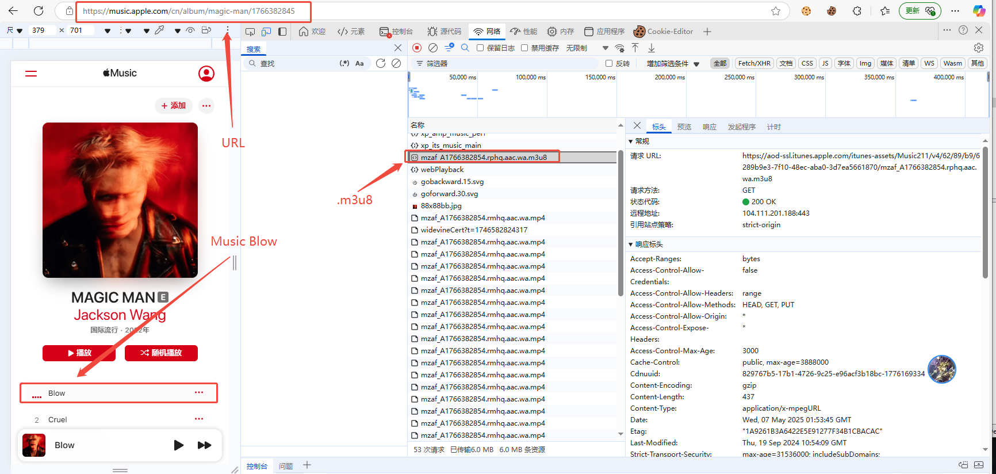Click the Shuffle play button
The image size is (996, 474).
click(161, 353)
